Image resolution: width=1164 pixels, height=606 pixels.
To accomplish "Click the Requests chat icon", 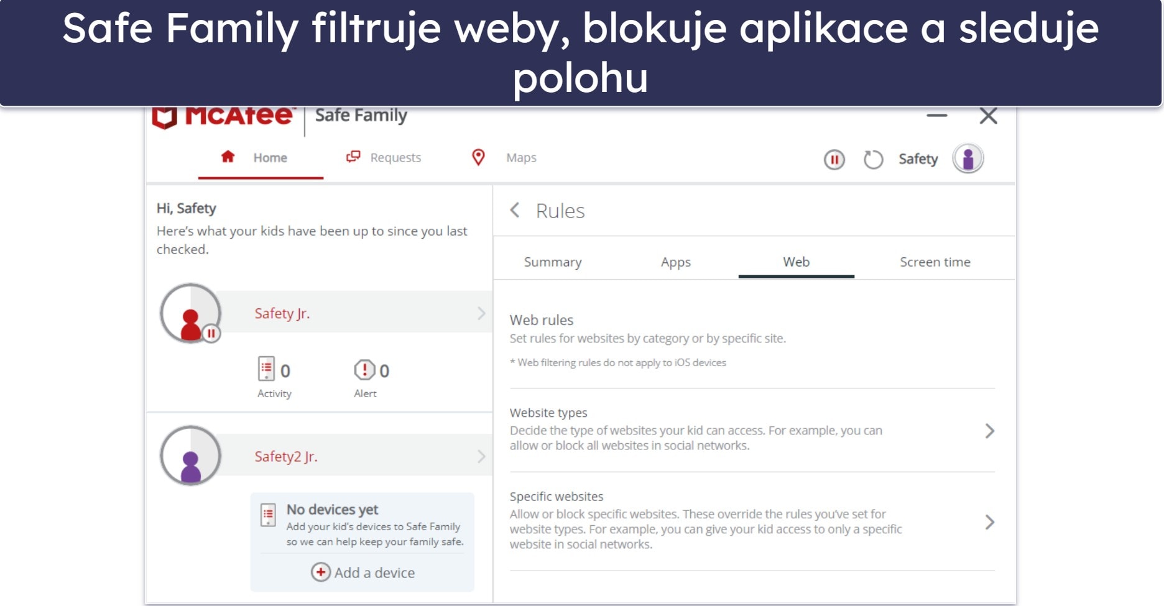I will 353,157.
